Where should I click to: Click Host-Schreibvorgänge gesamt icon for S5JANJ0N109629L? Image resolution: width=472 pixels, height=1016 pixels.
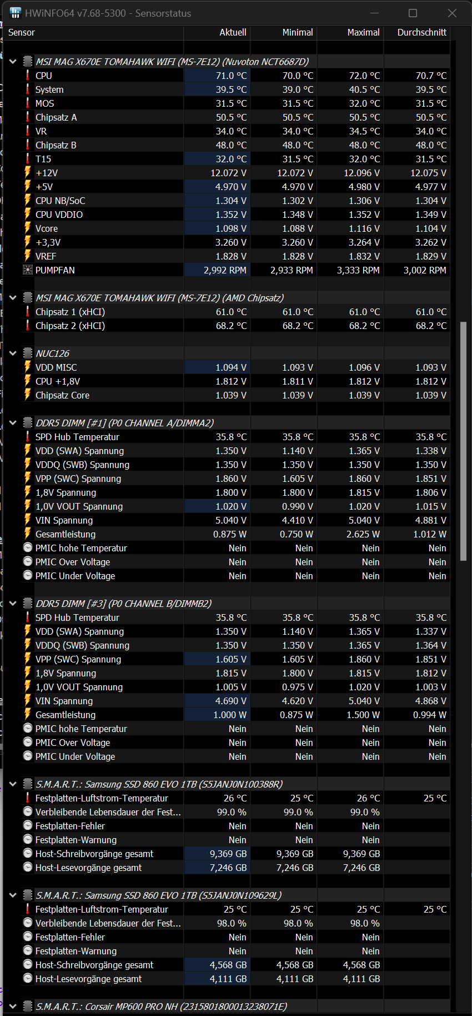(x=28, y=965)
